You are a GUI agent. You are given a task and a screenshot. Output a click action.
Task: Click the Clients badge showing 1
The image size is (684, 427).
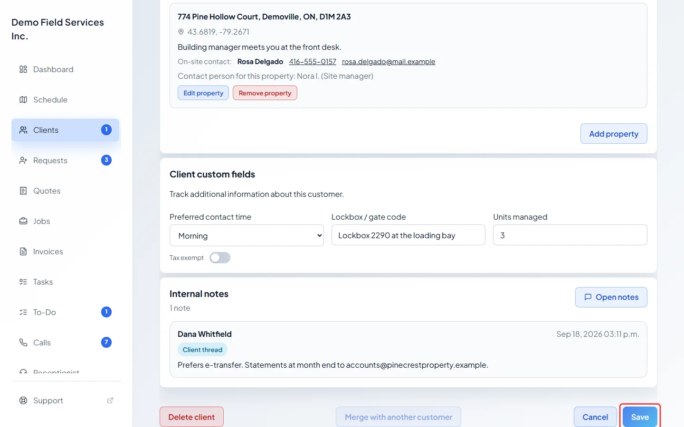[x=106, y=130]
